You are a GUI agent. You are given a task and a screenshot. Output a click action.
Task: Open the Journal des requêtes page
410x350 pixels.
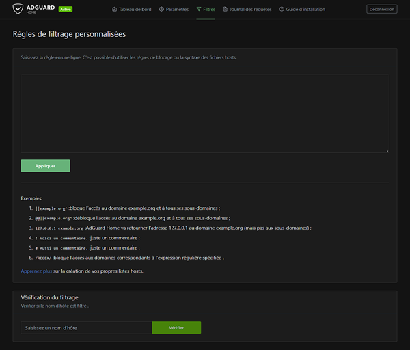[x=250, y=10]
